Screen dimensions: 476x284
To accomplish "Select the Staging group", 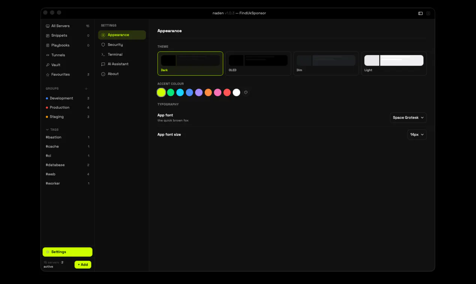I will pos(67,117).
